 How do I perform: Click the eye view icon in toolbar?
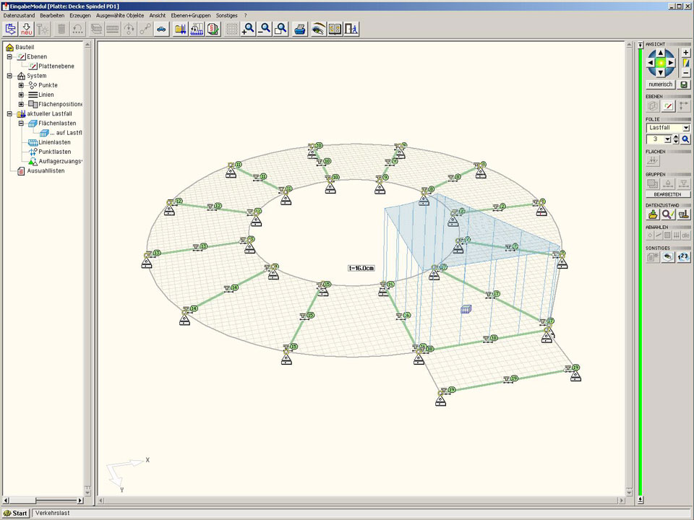(318, 29)
